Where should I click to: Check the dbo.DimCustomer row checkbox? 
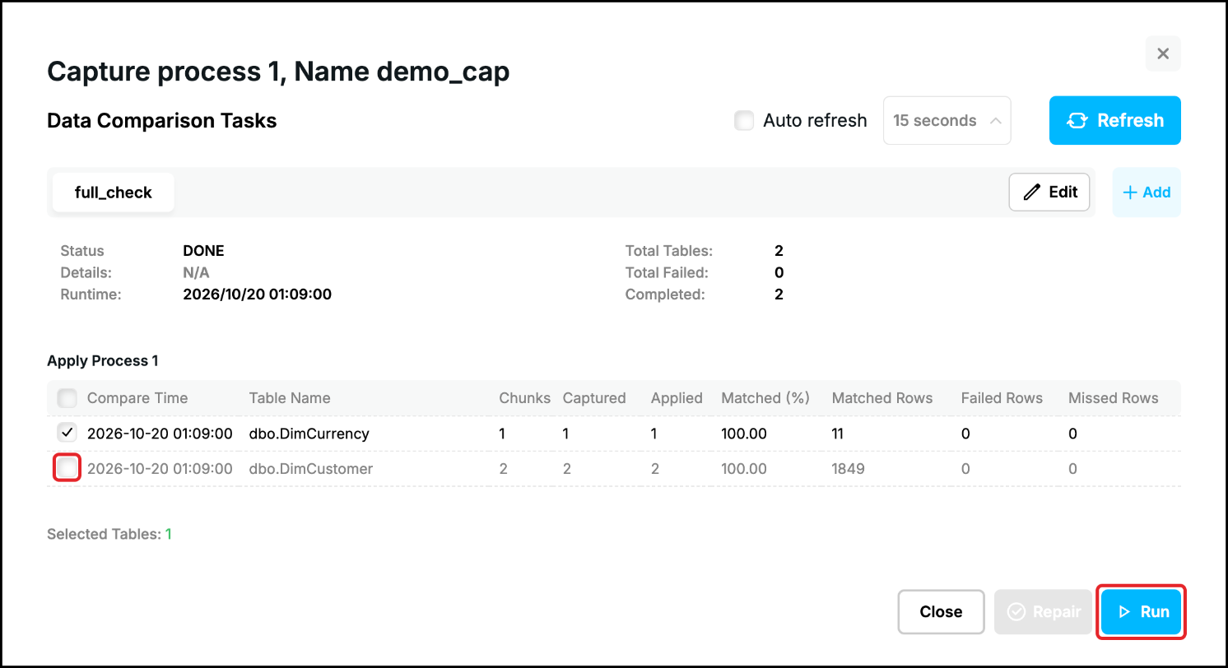pos(67,469)
